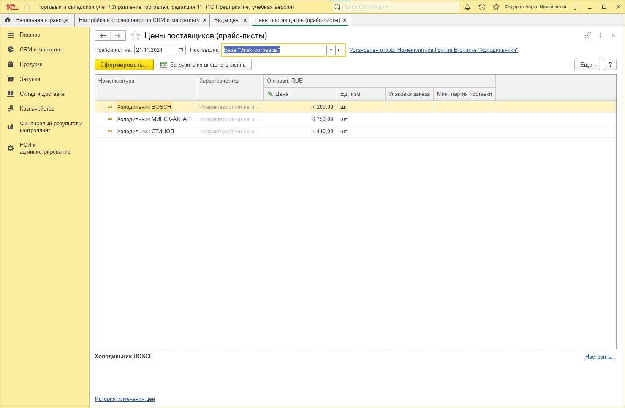The height and width of the screenshot is (408, 625).
Task: Switch to Виды цен tab
Action: tap(226, 20)
